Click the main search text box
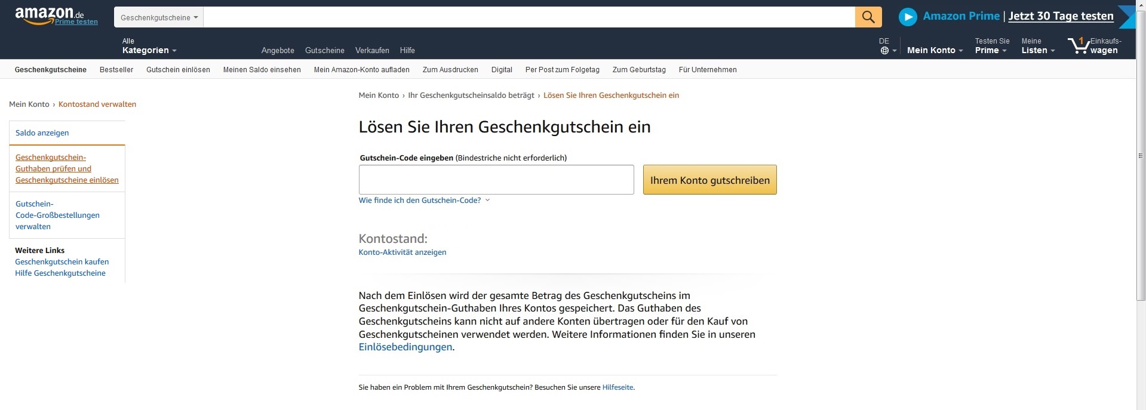This screenshot has height=410, width=1146. [x=529, y=17]
